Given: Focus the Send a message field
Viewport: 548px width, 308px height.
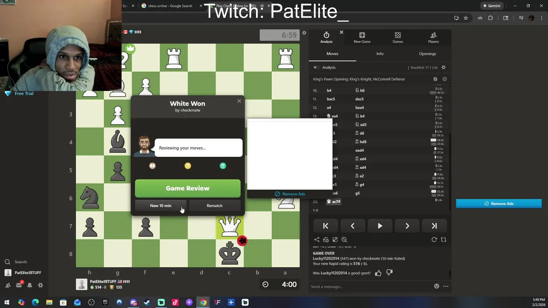Looking at the screenshot, I should click(370, 287).
